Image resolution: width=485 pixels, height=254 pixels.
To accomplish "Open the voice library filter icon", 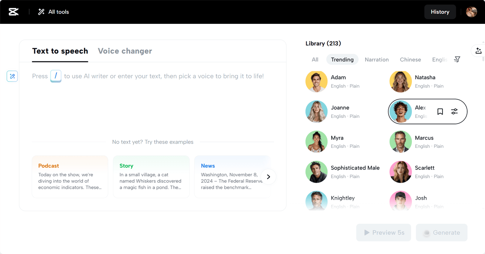I will coord(457,60).
